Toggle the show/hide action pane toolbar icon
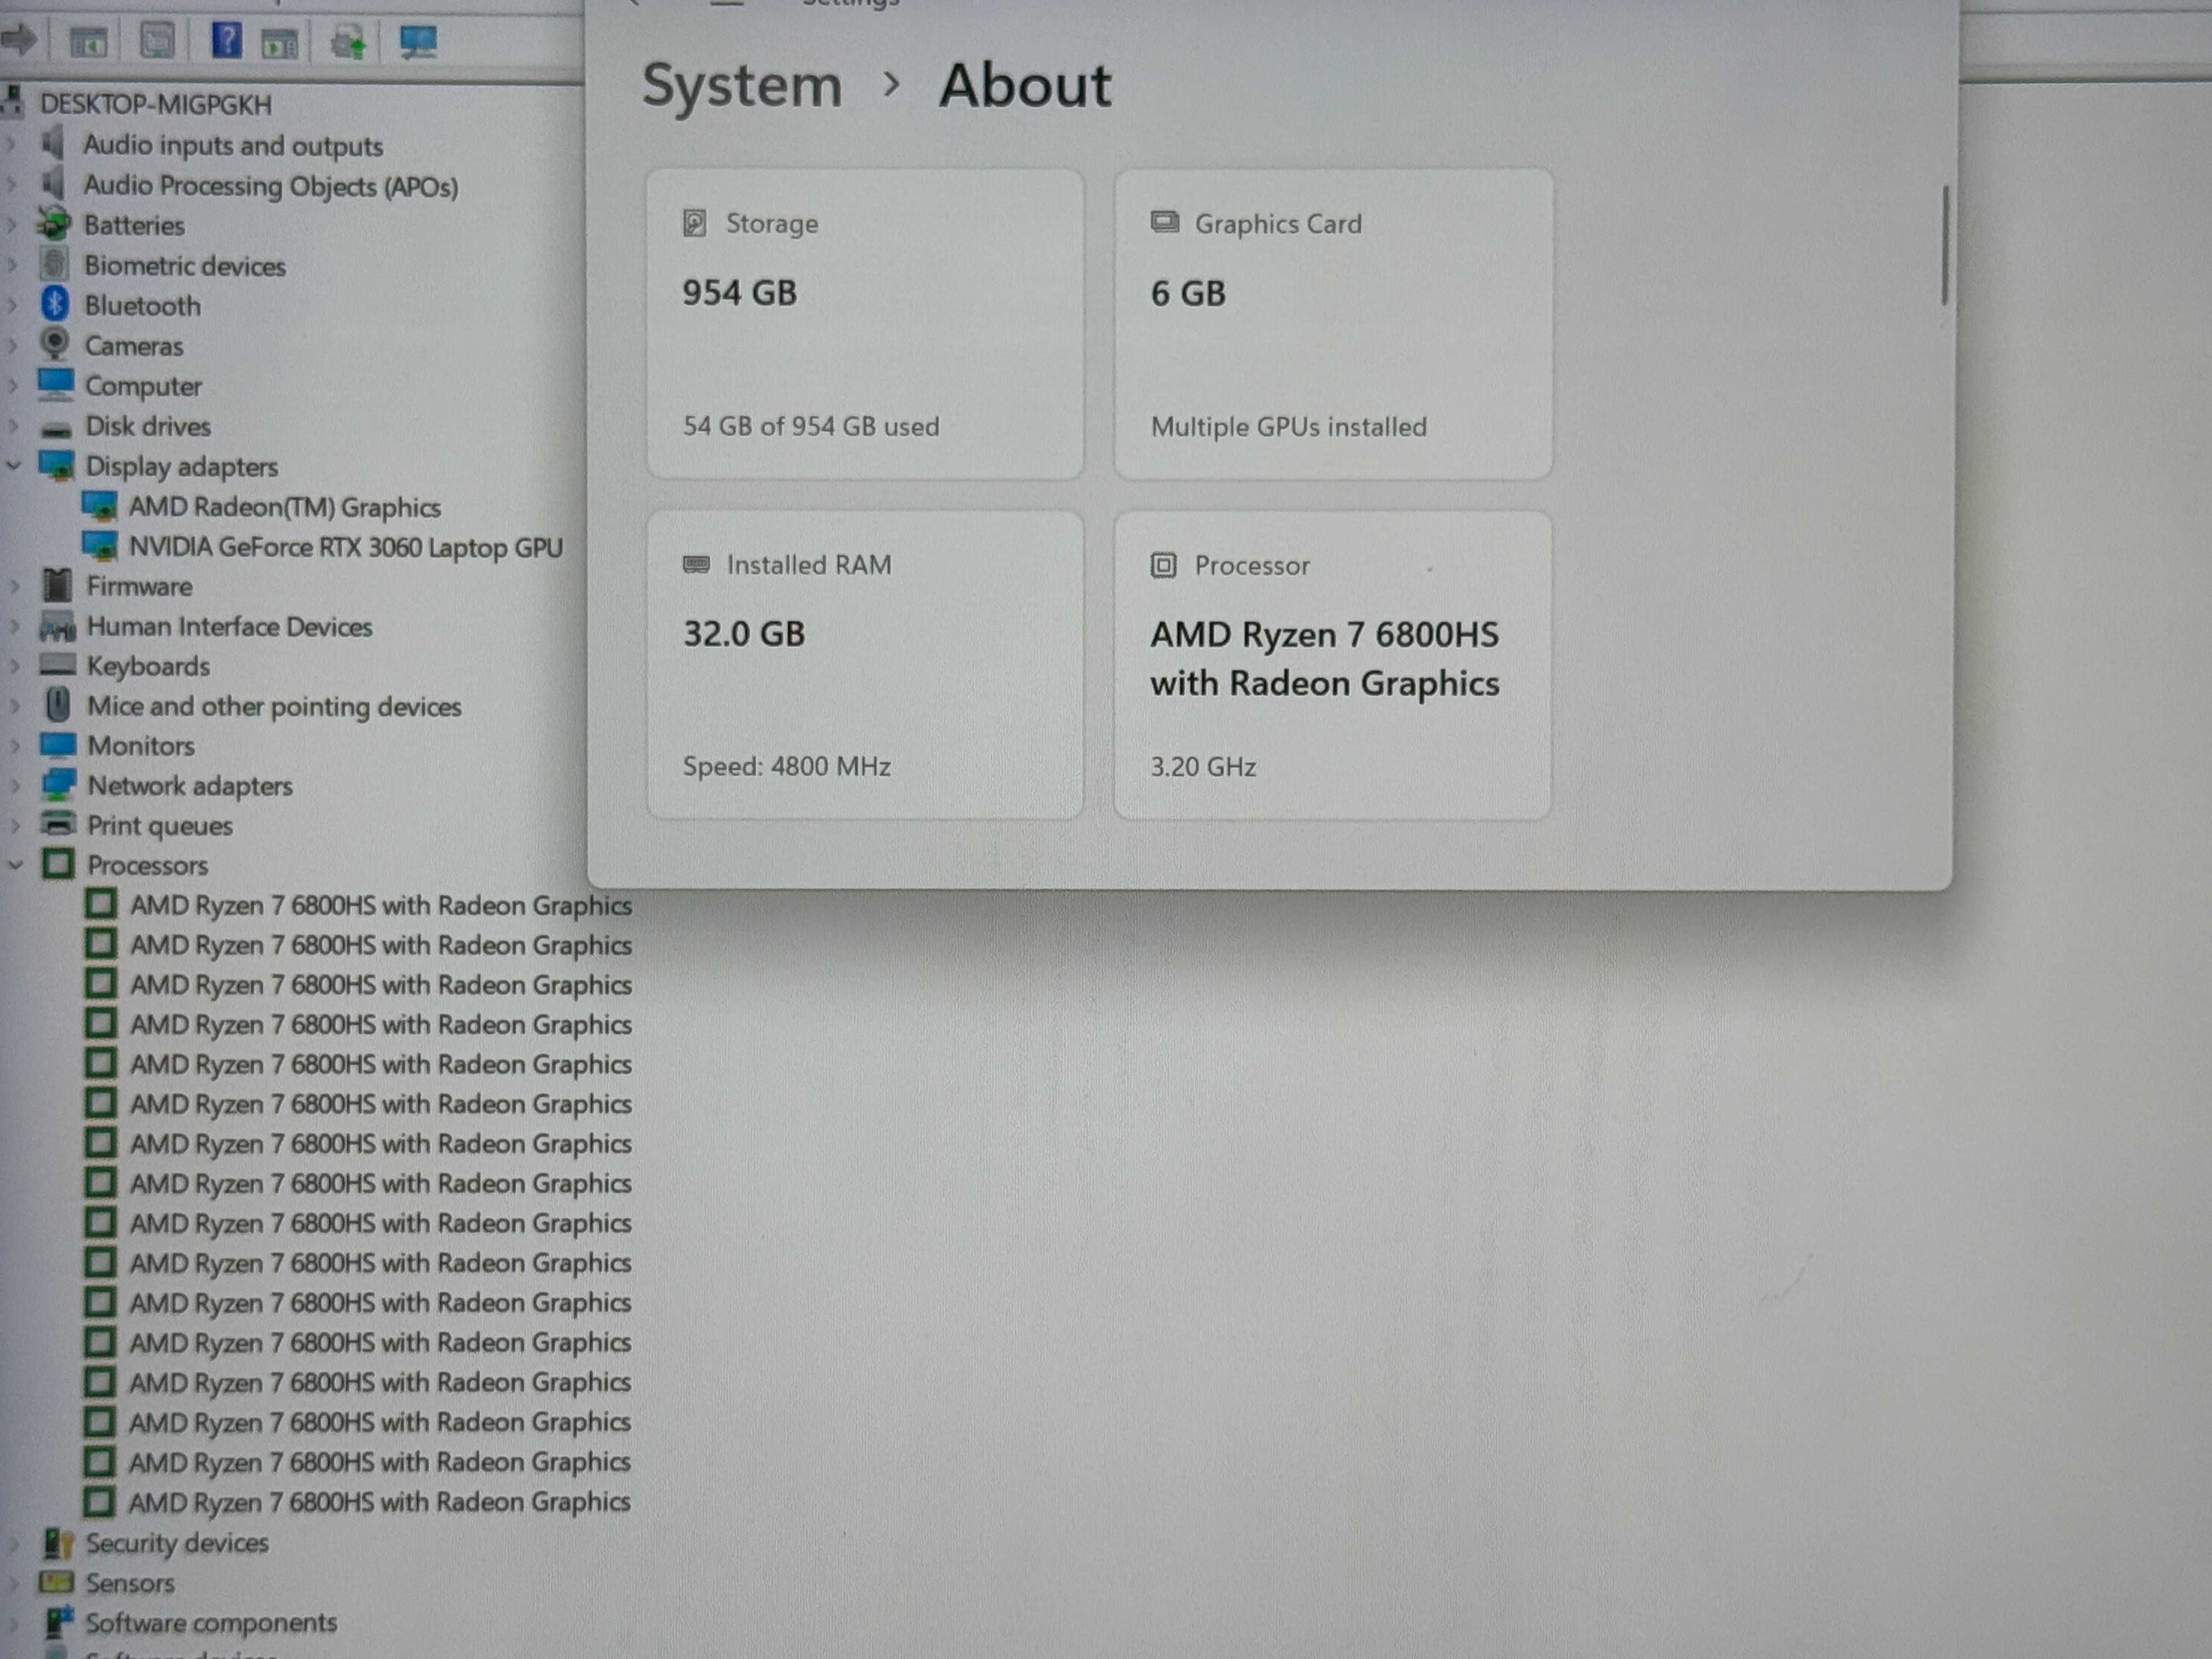The width and height of the screenshot is (2212, 1659). [279, 43]
